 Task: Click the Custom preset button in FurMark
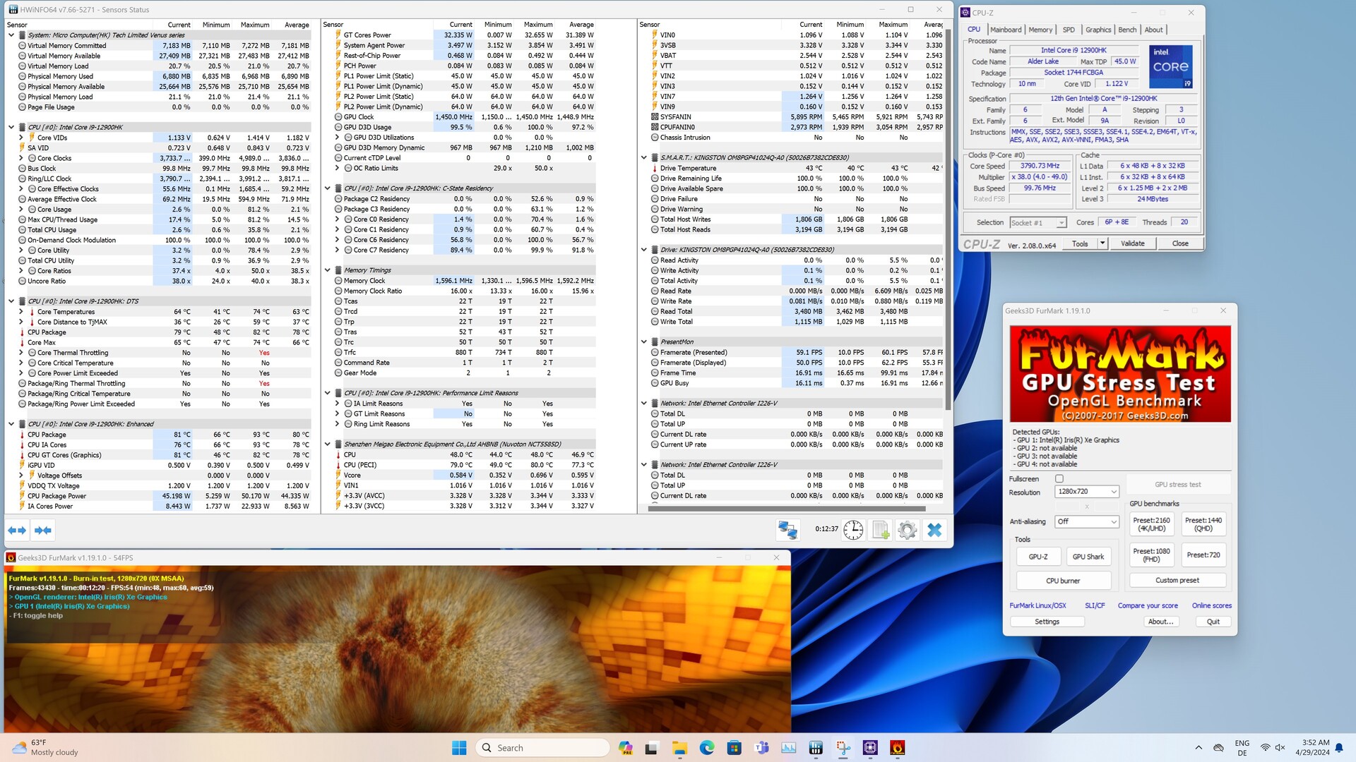click(1177, 581)
